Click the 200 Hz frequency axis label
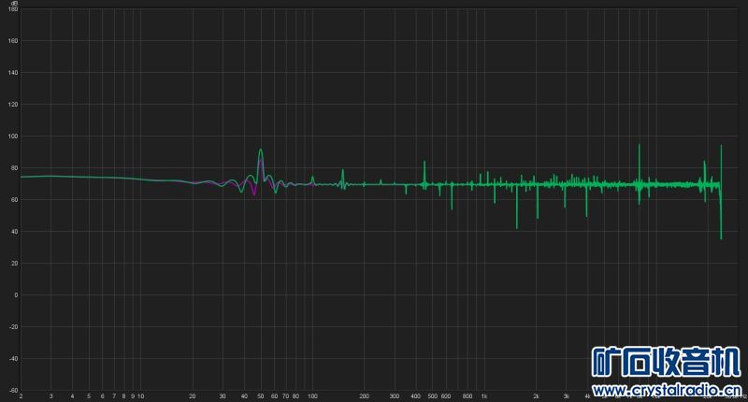Screen dimensions: 748x402 [364, 396]
